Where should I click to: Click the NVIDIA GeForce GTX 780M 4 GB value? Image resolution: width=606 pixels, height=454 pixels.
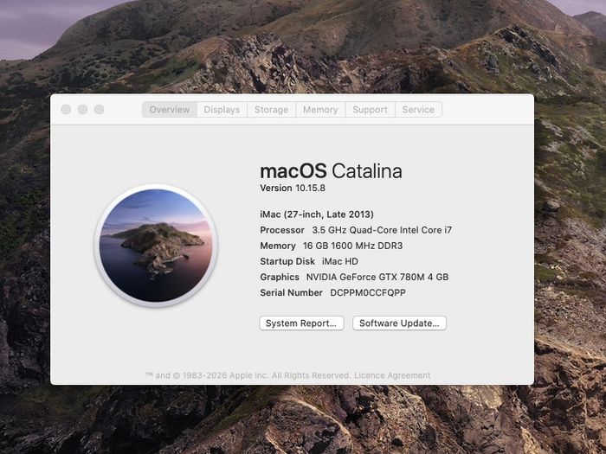click(377, 277)
